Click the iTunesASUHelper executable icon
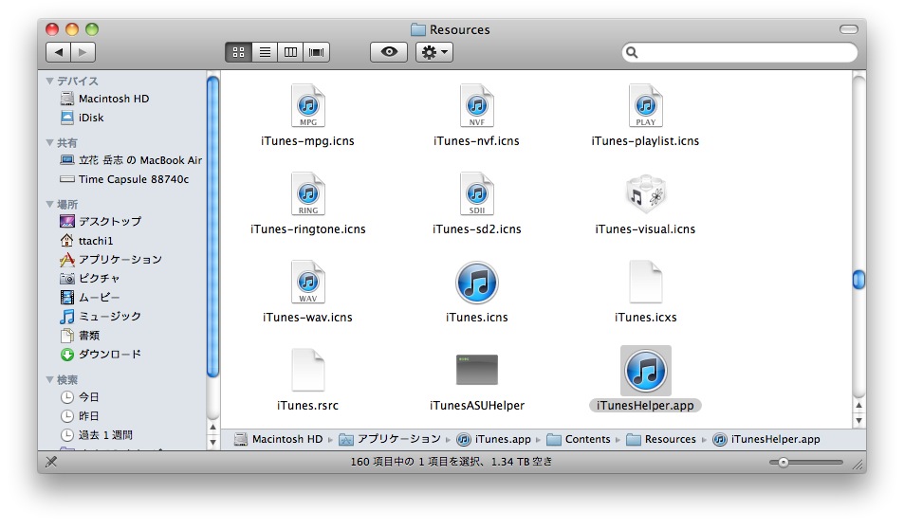The height and width of the screenshot is (530, 904). click(476, 370)
